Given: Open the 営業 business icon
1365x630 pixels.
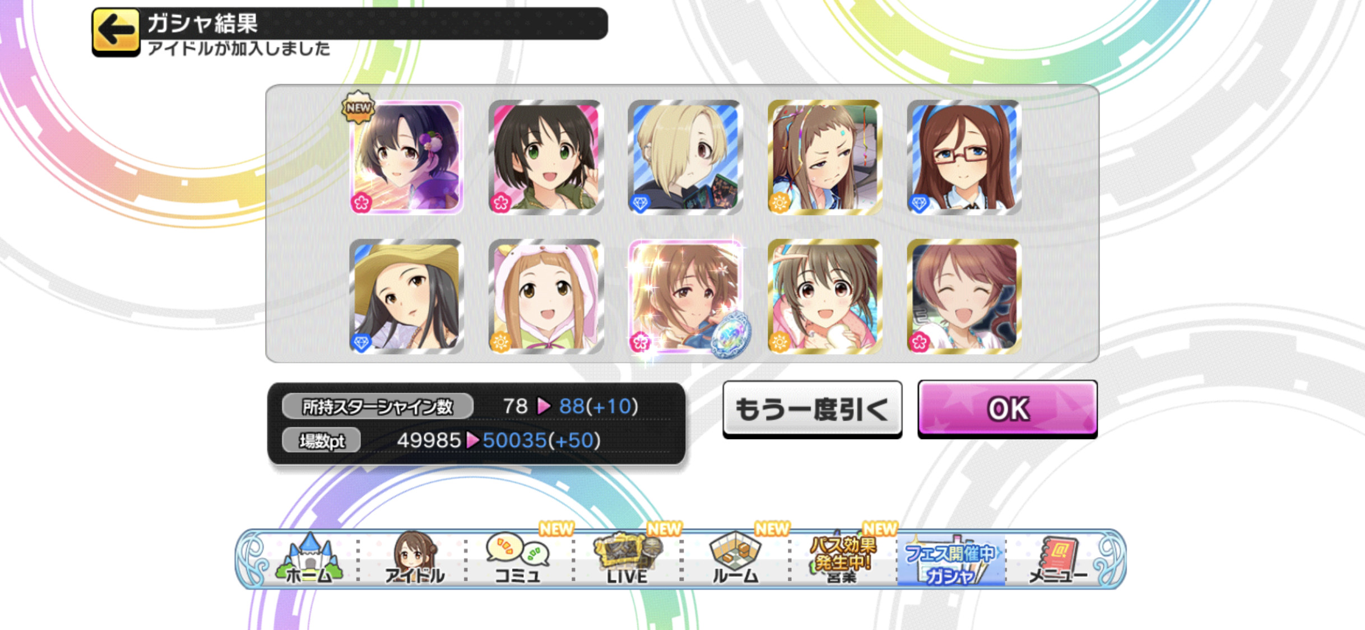Looking at the screenshot, I should pos(842,559).
